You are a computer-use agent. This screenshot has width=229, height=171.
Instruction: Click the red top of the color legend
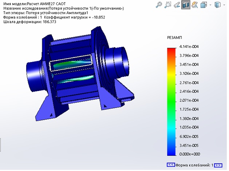171,50
